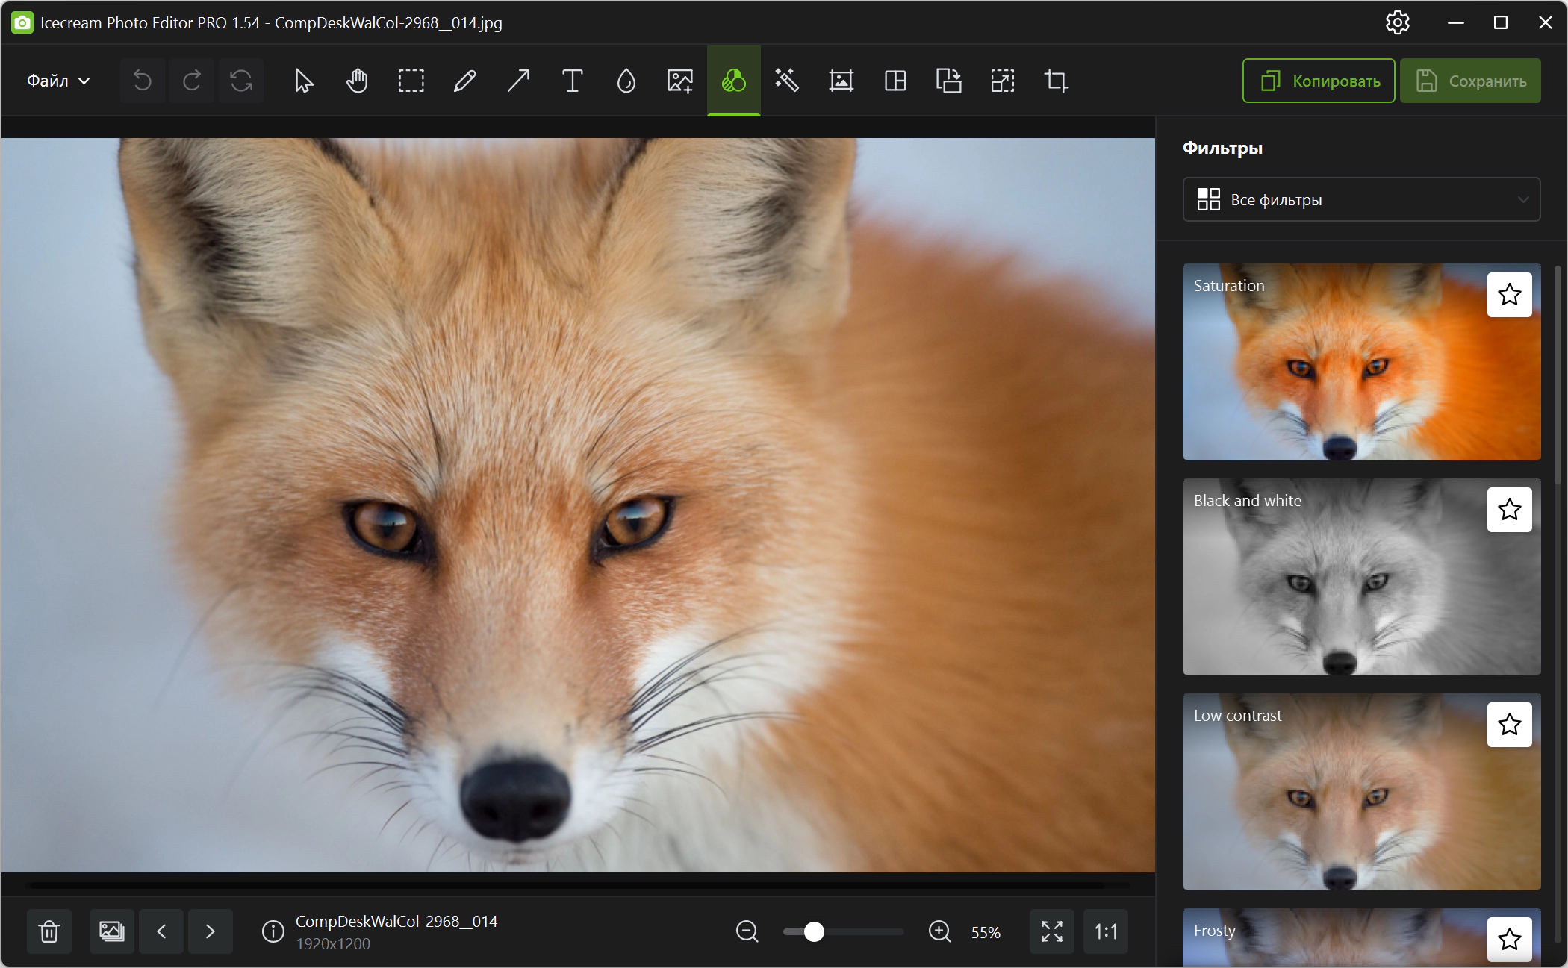Activate the Text tool
Image resolution: width=1568 pixels, height=968 pixels.
(572, 81)
